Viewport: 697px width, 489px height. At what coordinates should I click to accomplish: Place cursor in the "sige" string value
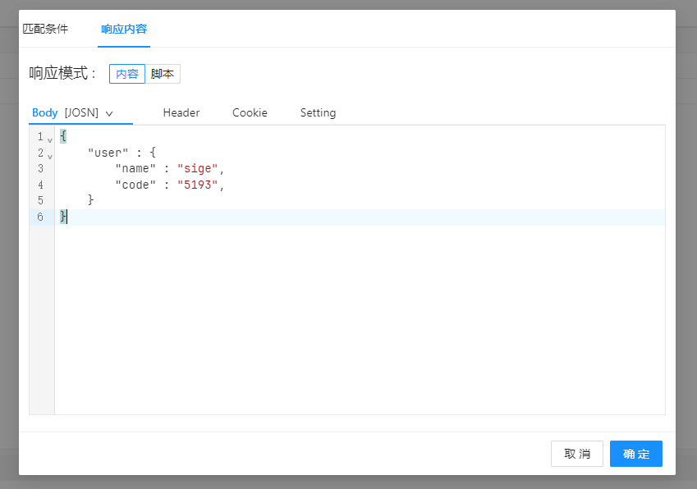click(x=197, y=169)
